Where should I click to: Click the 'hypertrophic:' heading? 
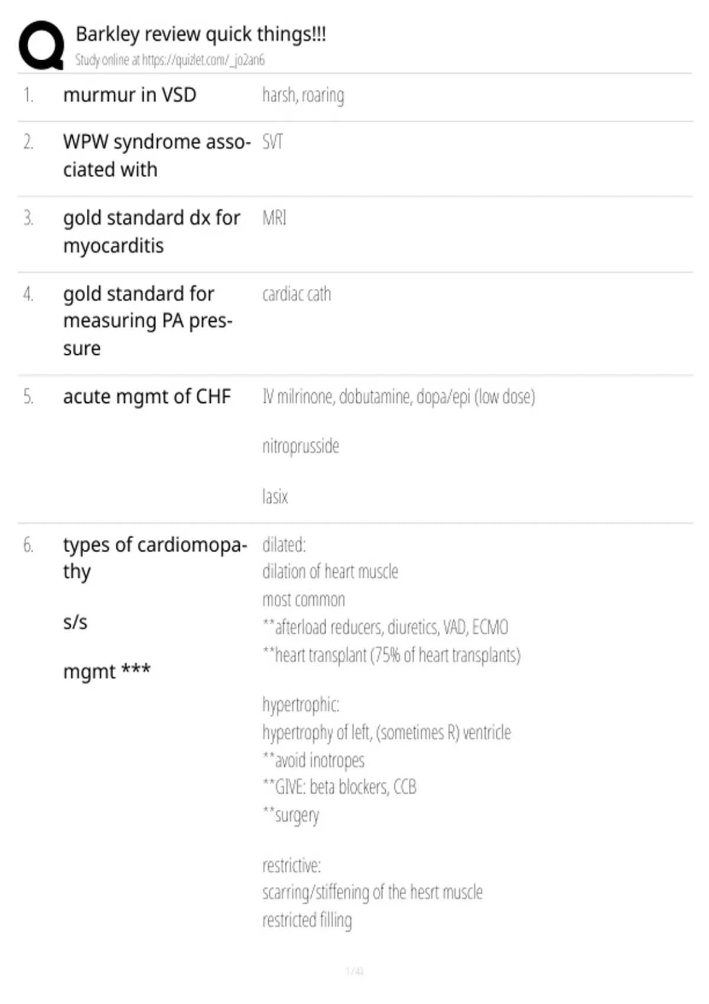pos(301,705)
